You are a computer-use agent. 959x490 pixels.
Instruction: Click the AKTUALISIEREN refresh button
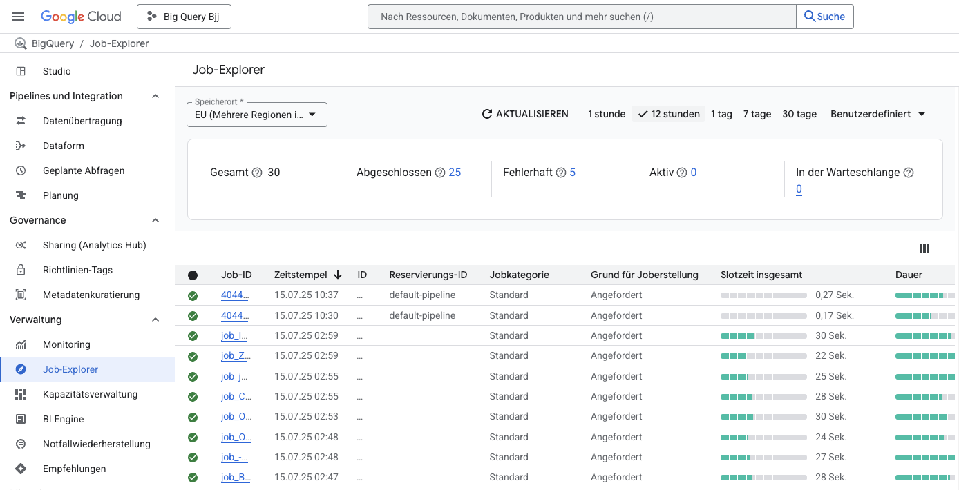(x=525, y=114)
